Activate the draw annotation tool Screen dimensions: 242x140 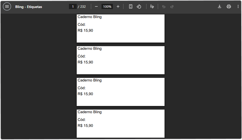(152, 7)
